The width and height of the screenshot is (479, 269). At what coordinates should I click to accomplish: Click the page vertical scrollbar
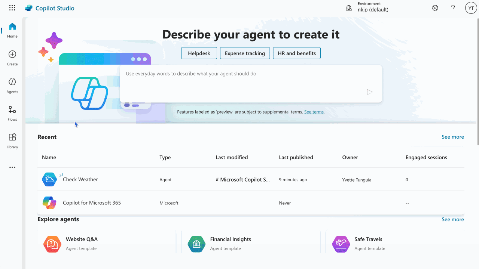point(478,81)
